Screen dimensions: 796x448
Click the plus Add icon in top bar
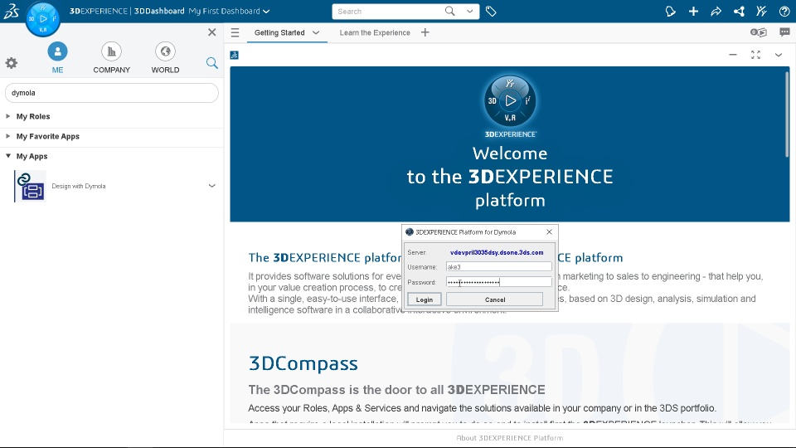[x=693, y=11]
